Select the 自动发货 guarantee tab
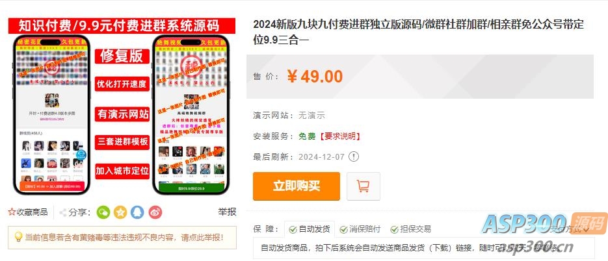608x261 pixels. tap(310, 229)
